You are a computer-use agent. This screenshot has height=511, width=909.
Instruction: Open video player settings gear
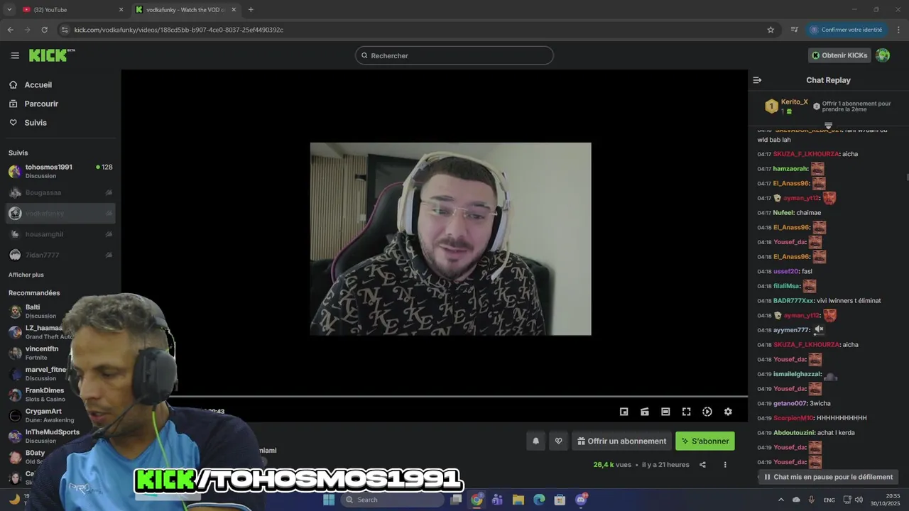(728, 412)
